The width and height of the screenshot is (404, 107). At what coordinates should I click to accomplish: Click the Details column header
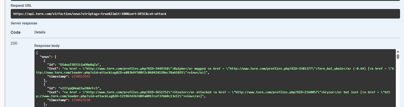[x=40, y=32]
